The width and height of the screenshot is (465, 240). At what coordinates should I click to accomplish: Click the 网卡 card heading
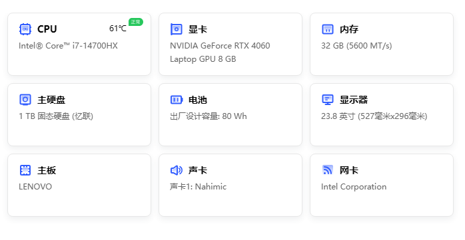[x=349, y=170]
